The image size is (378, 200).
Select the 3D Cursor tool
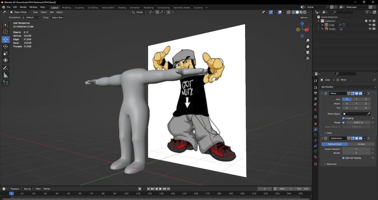click(6, 32)
